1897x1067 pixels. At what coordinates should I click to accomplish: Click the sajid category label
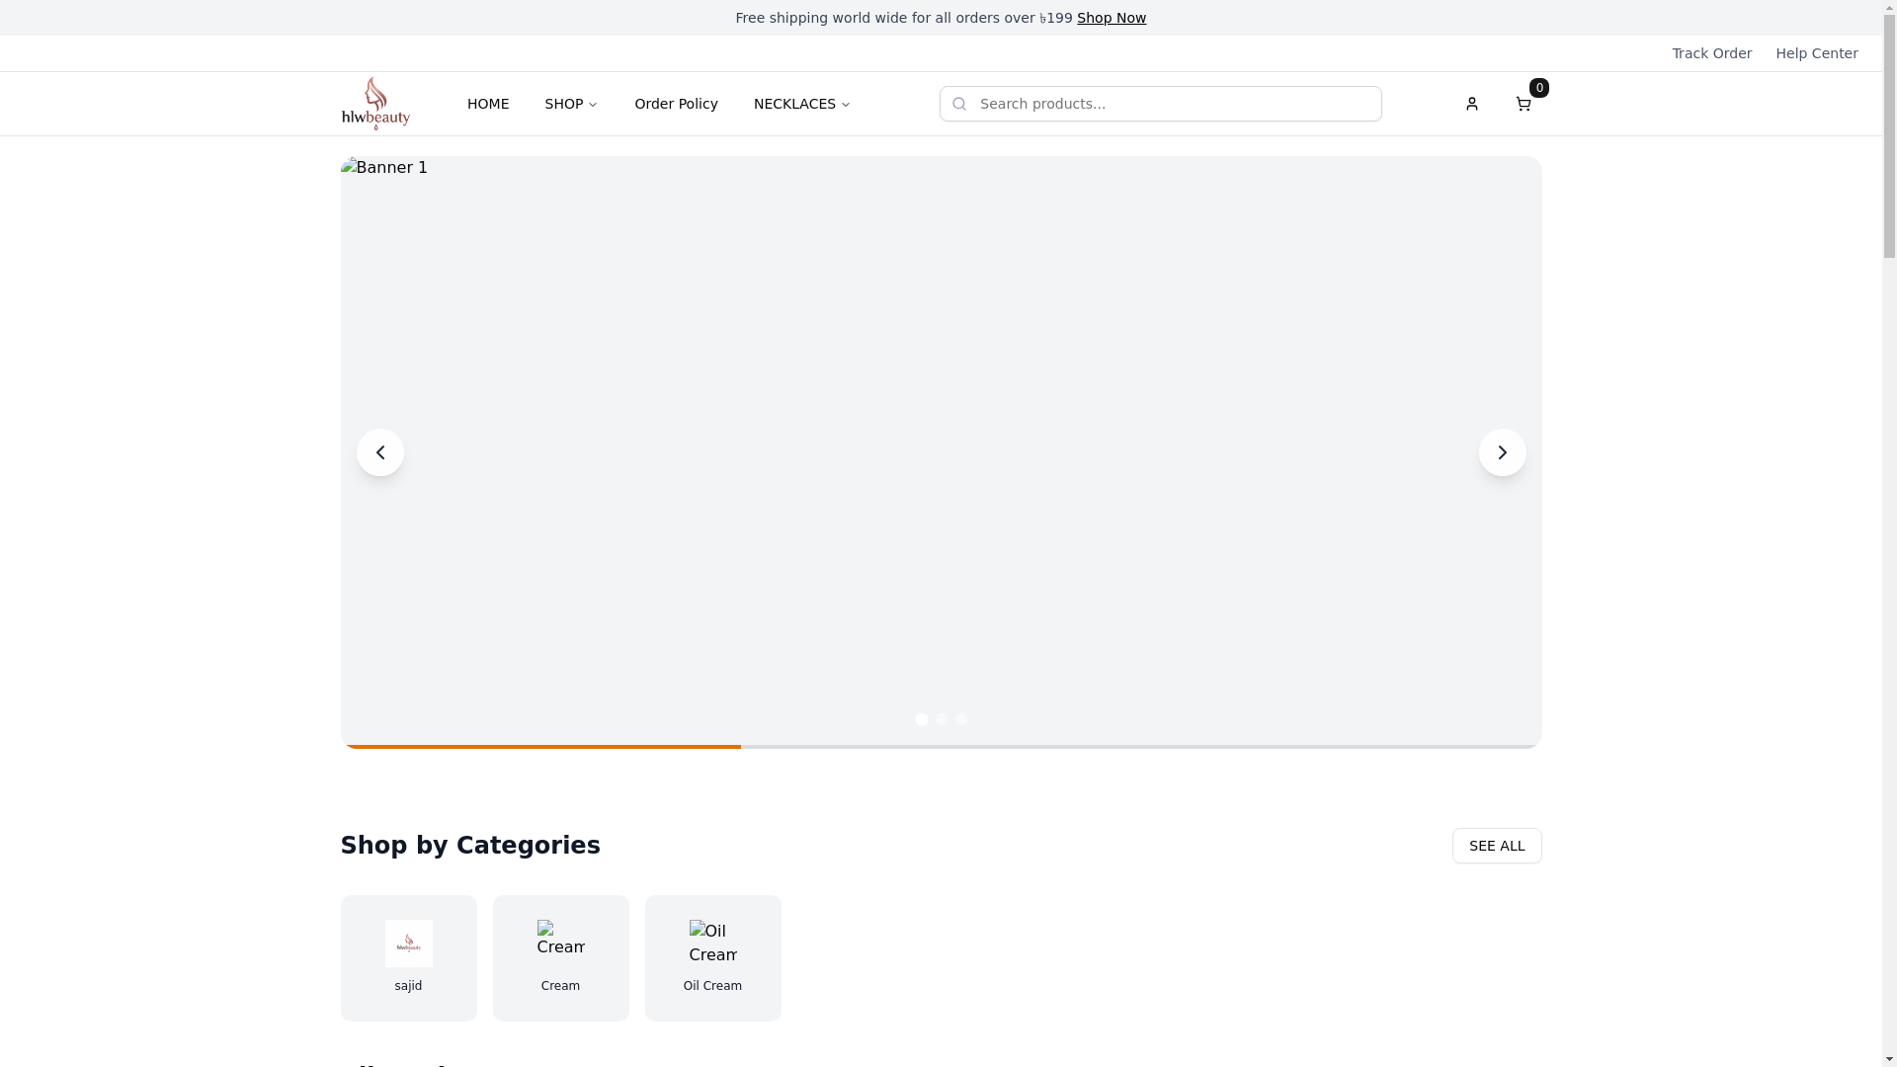408,986
